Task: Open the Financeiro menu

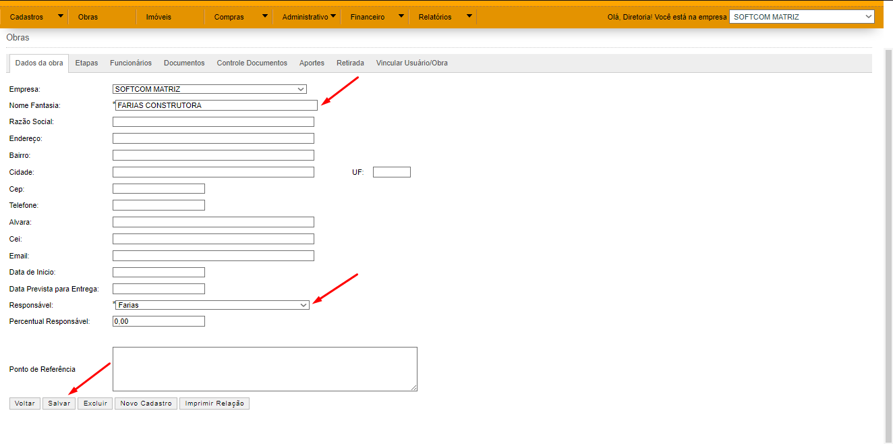Action: point(368,17)
